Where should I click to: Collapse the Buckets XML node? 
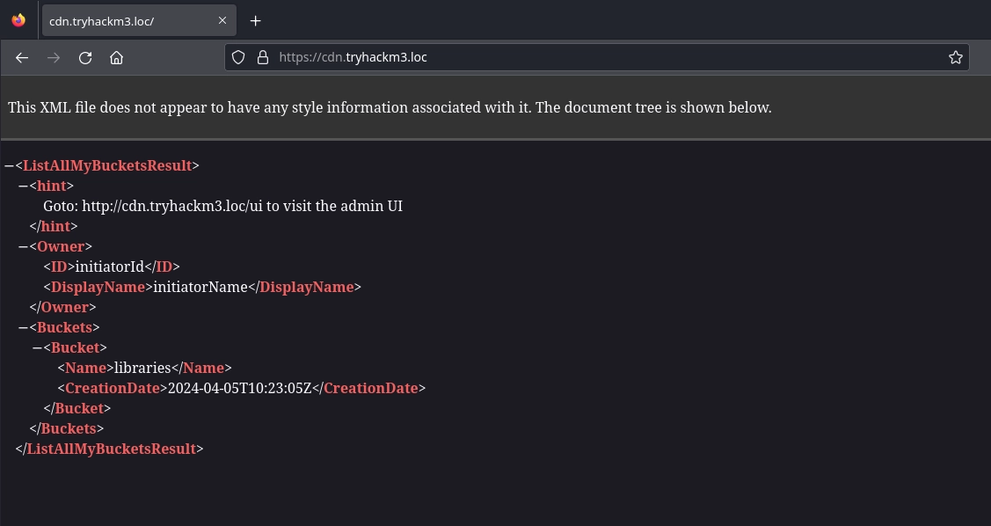(23, 328)
